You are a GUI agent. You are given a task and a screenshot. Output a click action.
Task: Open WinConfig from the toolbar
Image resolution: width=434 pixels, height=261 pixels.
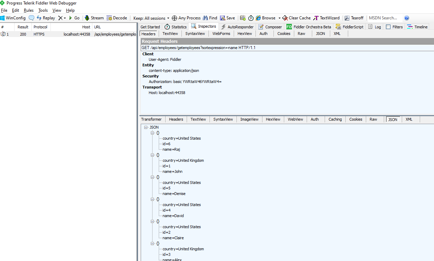point(13,18)
